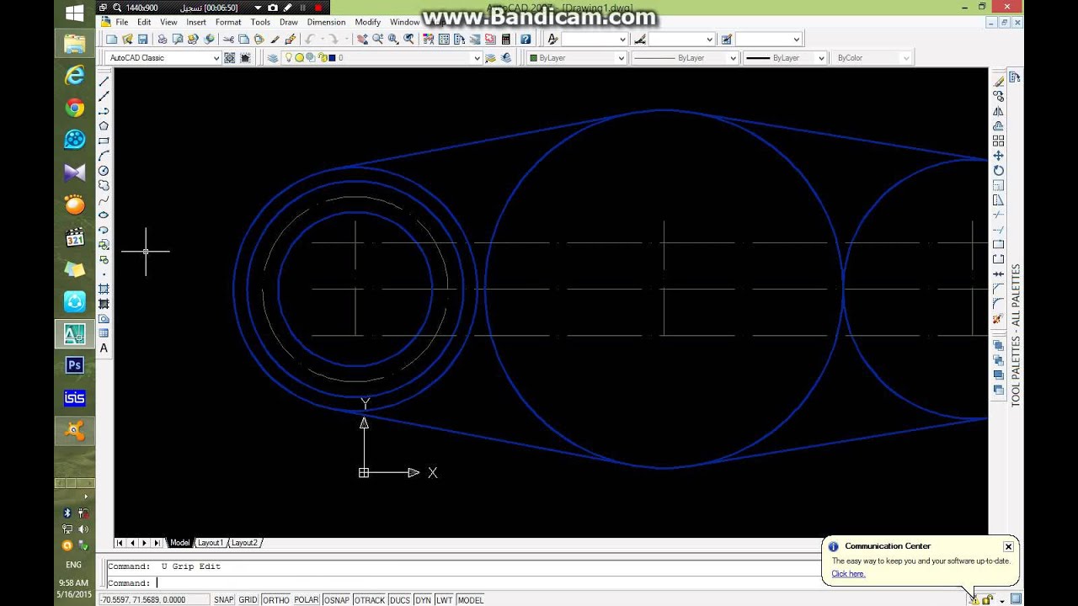Open the AutoCAD Classic workspace dropdown
Image resolution: width=1078 pixels, height=606 pixels.
pyautogui.click(x=216, y=58)
